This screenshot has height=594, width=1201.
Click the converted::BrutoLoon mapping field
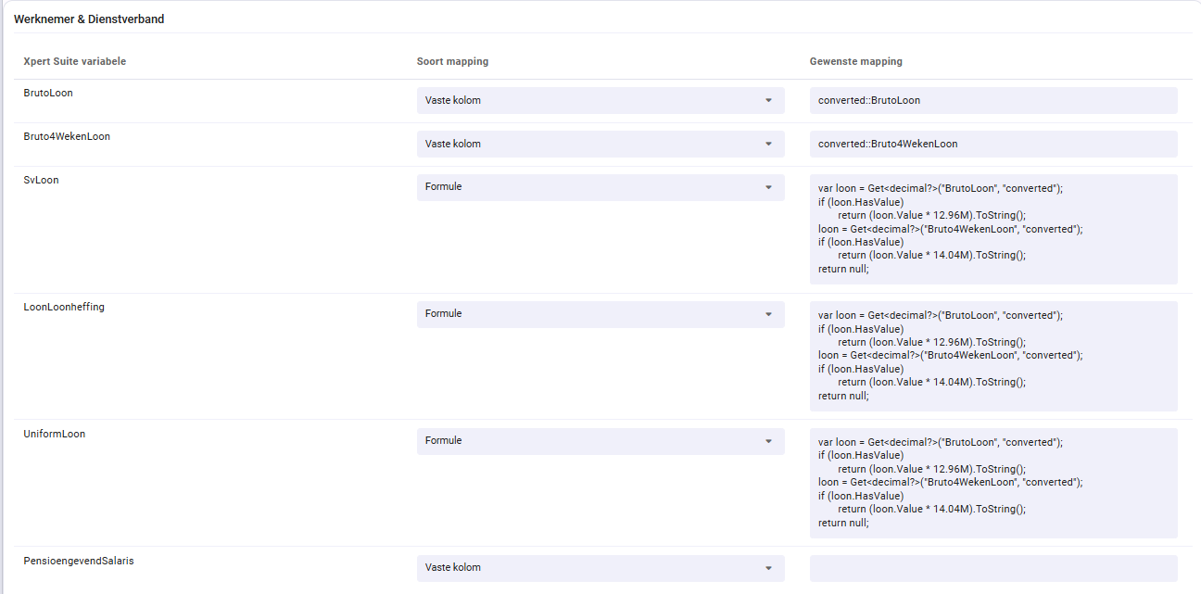(x=993, y=100)
